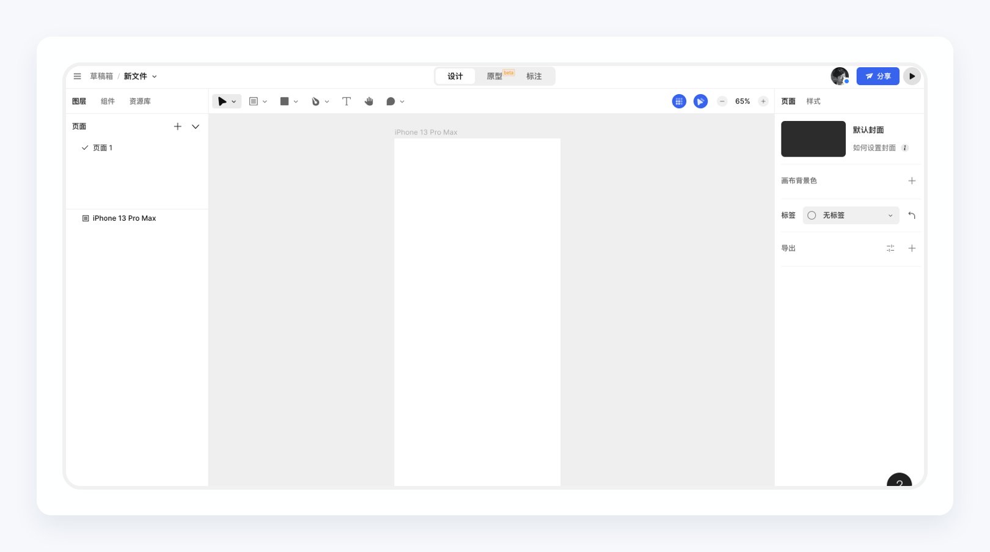990x552 pixels.
Task: Open the hamburger main menu
Action: tap(78, 76)
